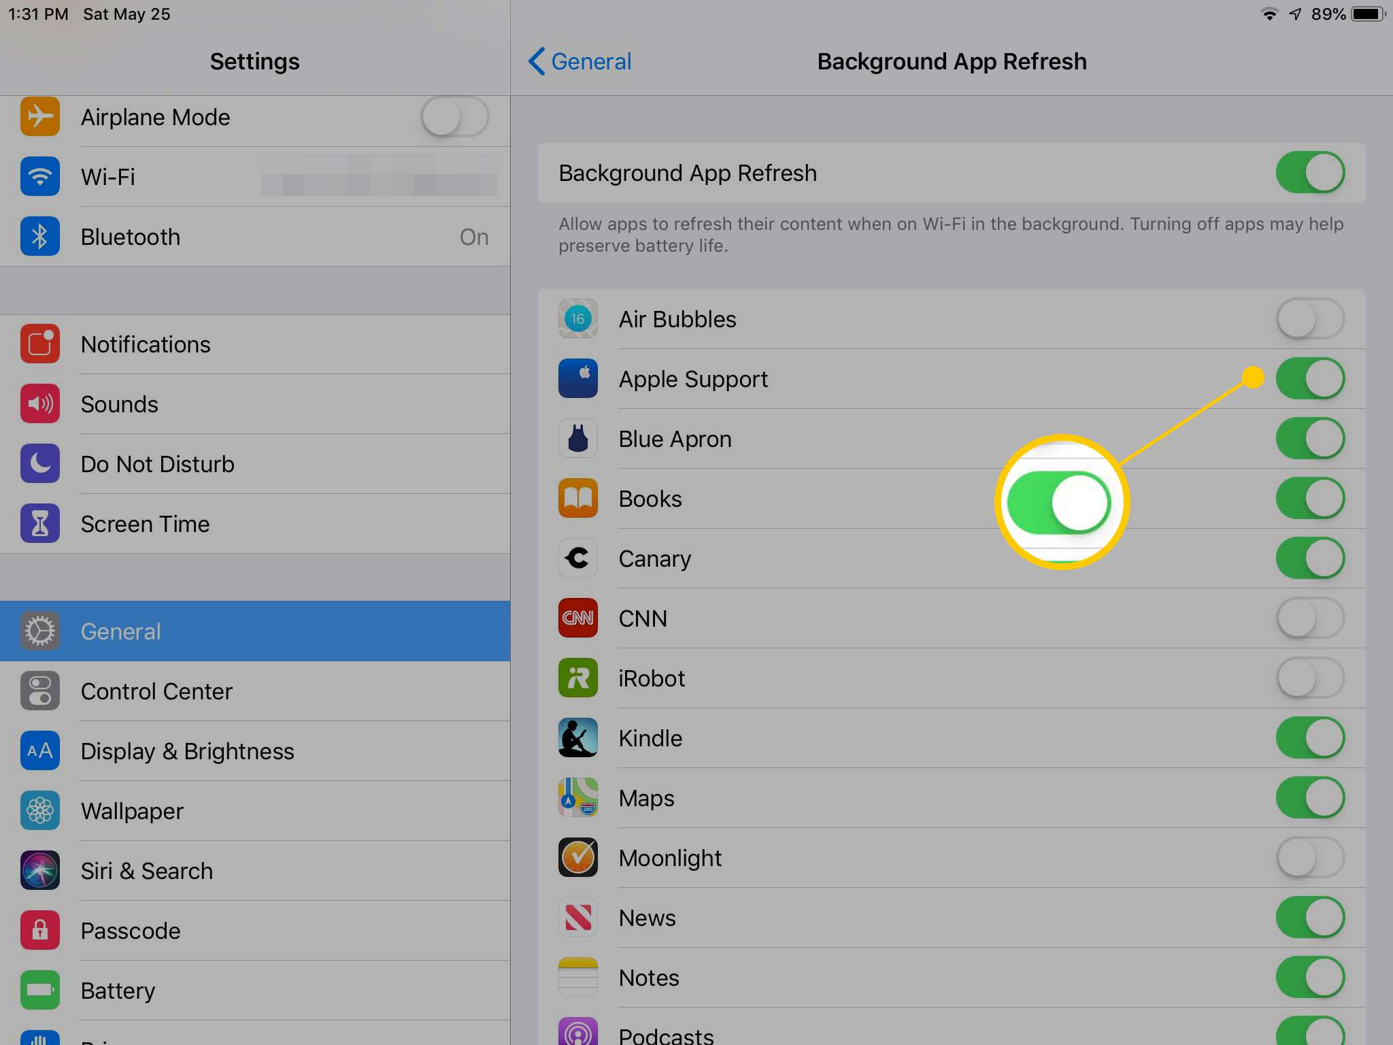
Task: Tap the Podcasts app icon
Action: [578, 1031]
